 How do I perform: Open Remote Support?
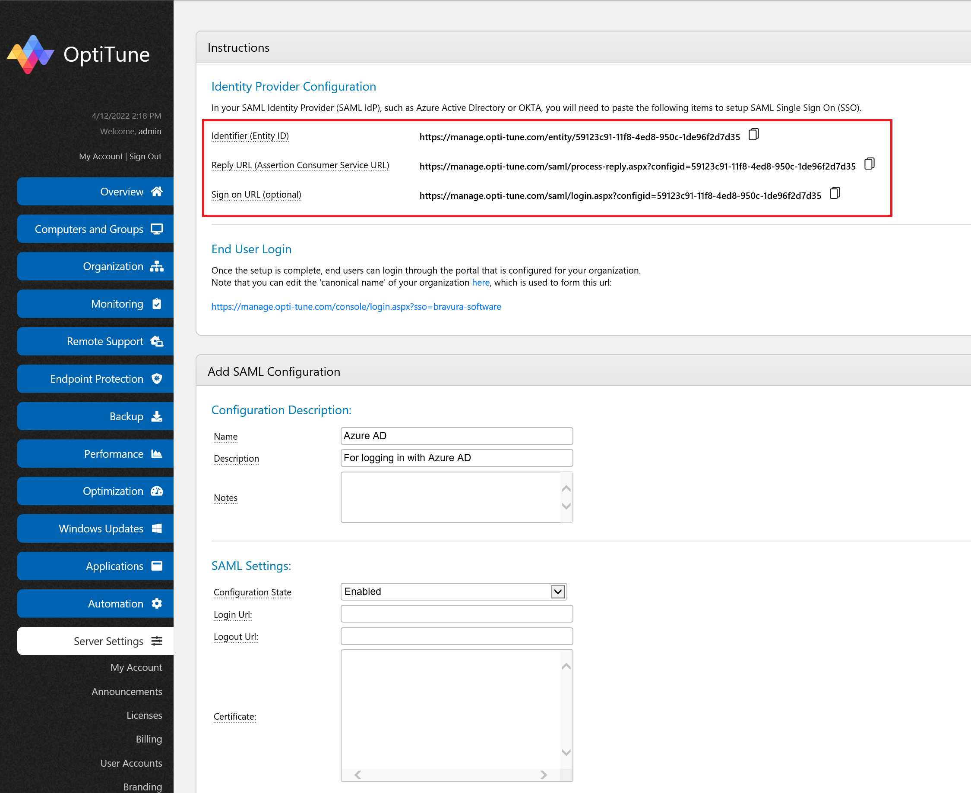pyautogui.click(x=95, y=341)
